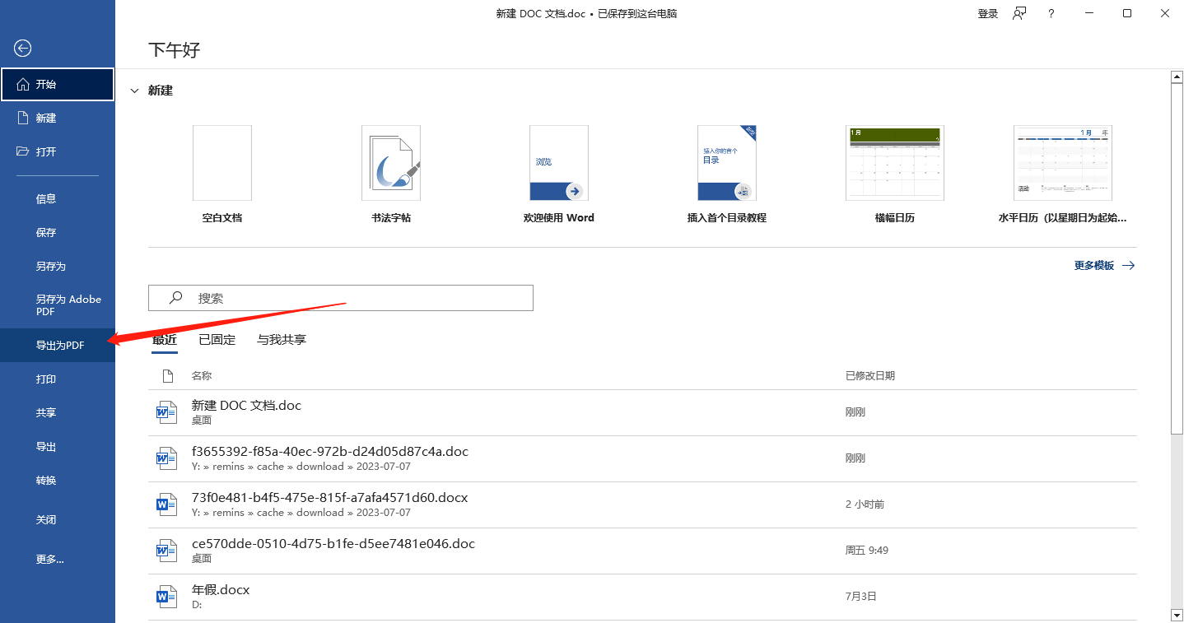Open 更多... in the sidebar
This screenshot has width=1184, height=623.
(58, 560)
